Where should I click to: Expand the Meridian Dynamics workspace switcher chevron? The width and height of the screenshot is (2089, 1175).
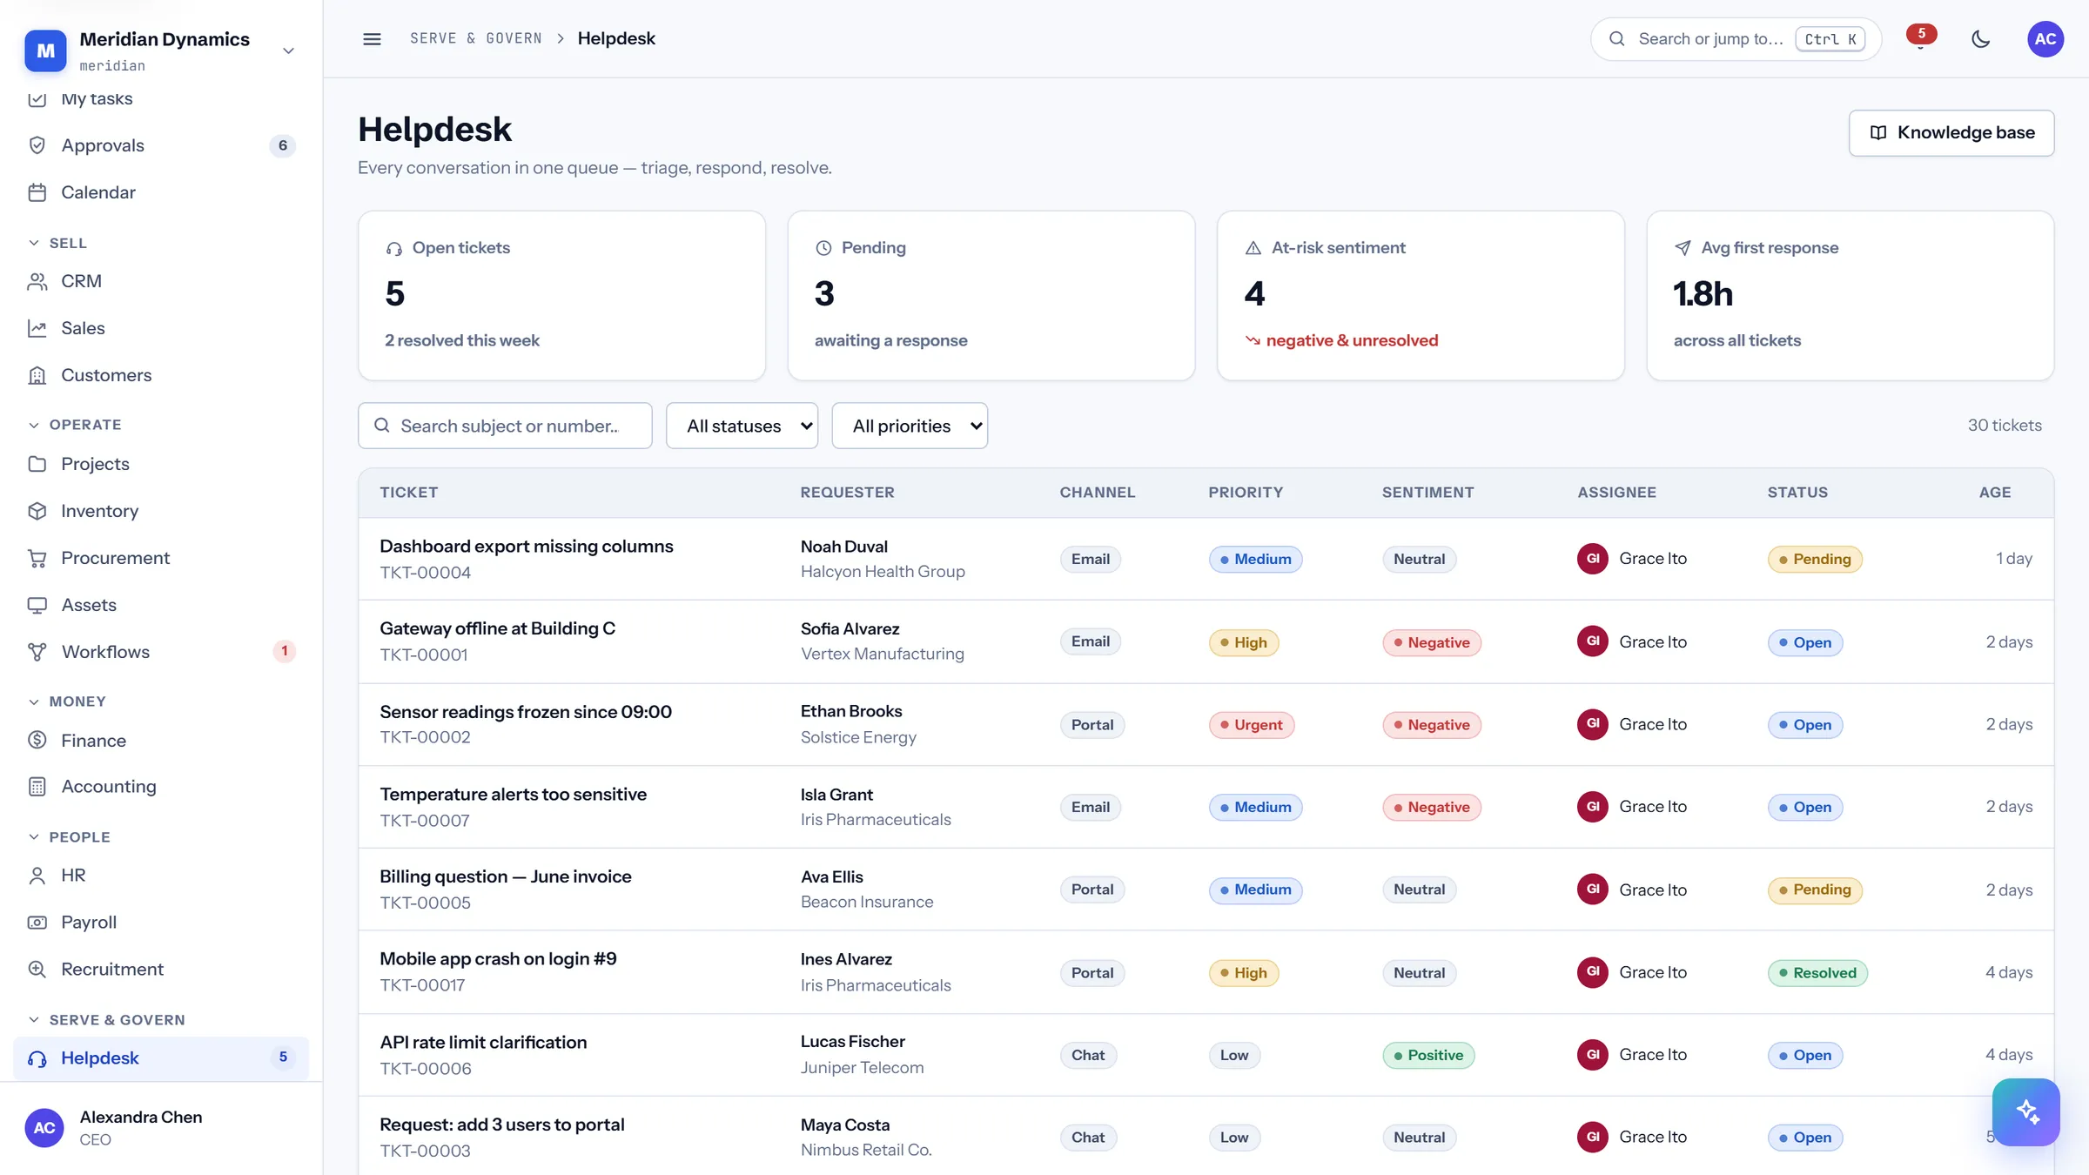288,50
